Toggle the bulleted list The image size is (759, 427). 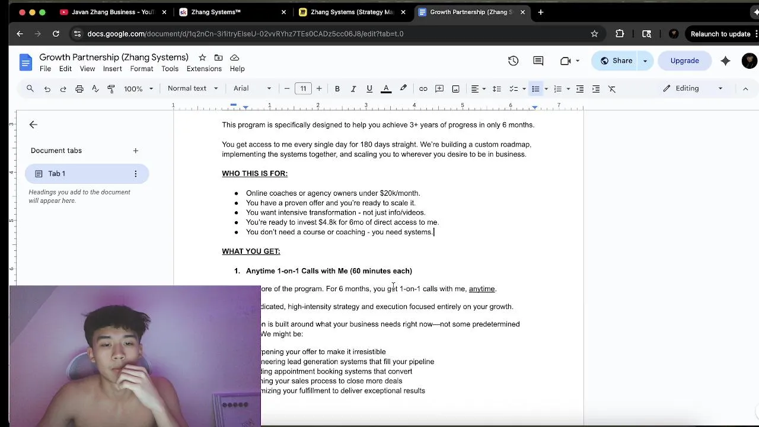(x=535, y=88)
